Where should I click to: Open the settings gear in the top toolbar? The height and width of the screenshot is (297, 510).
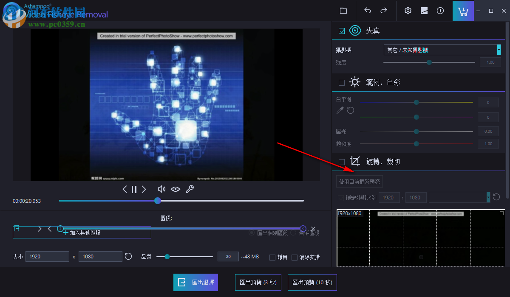[408, 11]
